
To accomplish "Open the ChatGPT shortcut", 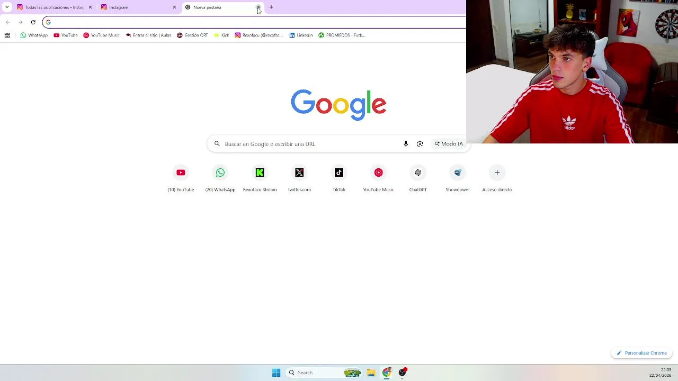I will pos(418,179).
